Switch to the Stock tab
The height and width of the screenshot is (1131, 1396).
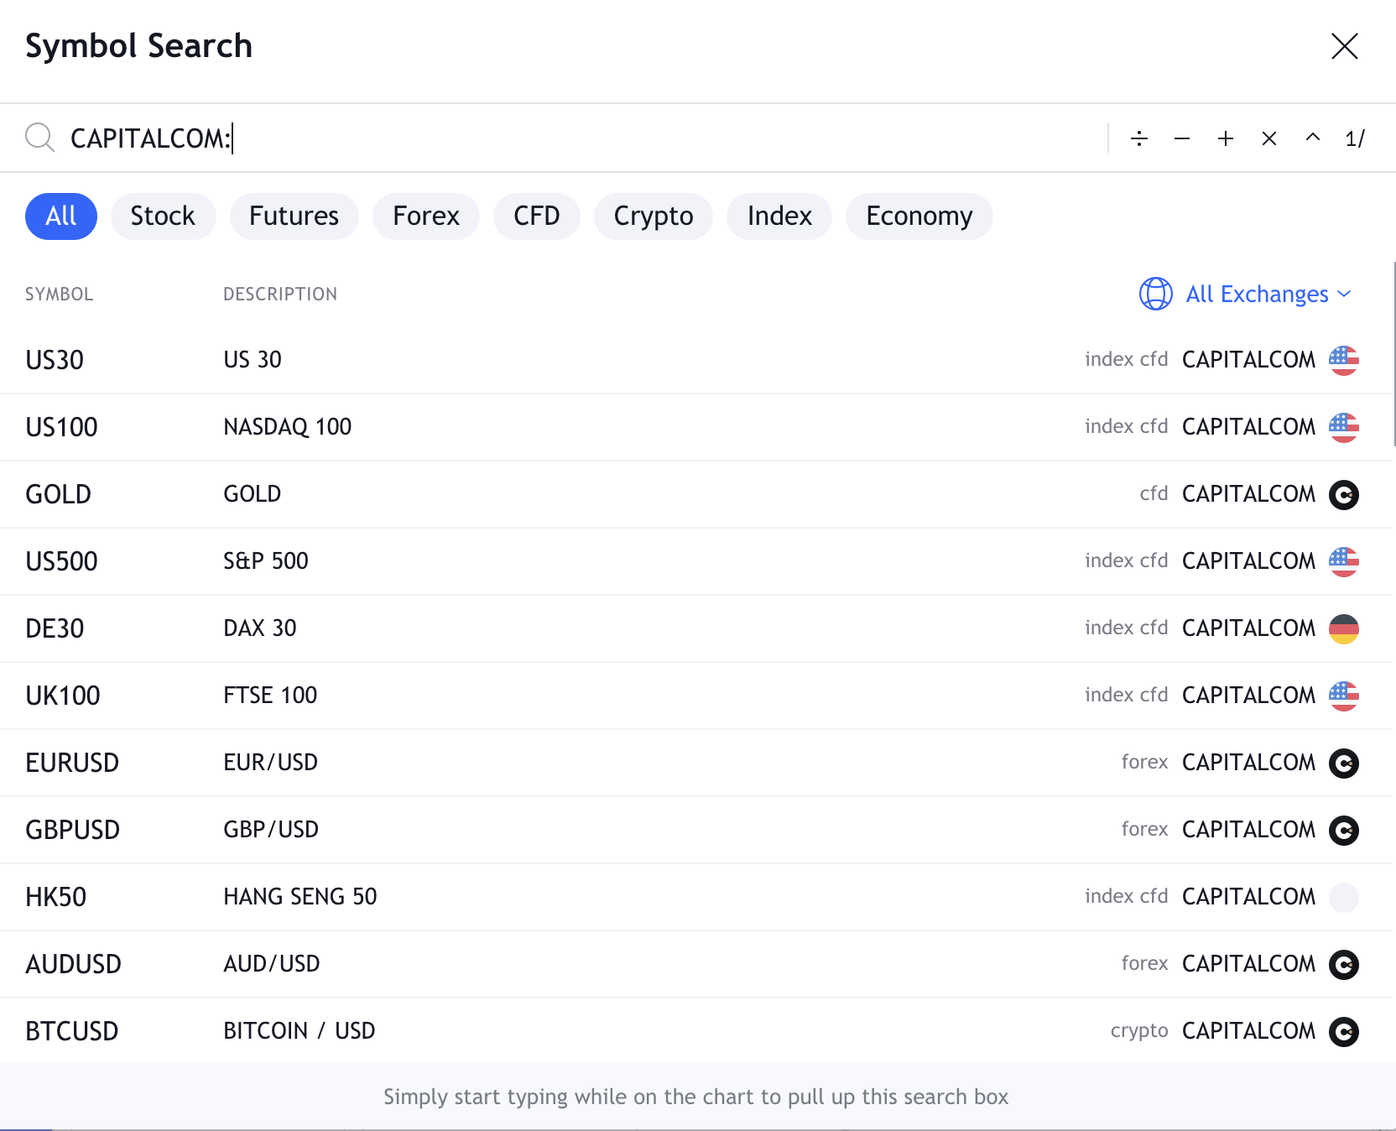163,216
